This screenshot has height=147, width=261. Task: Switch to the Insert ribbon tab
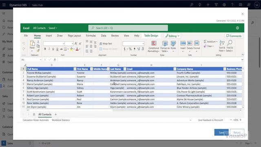[x=49, y=36]
